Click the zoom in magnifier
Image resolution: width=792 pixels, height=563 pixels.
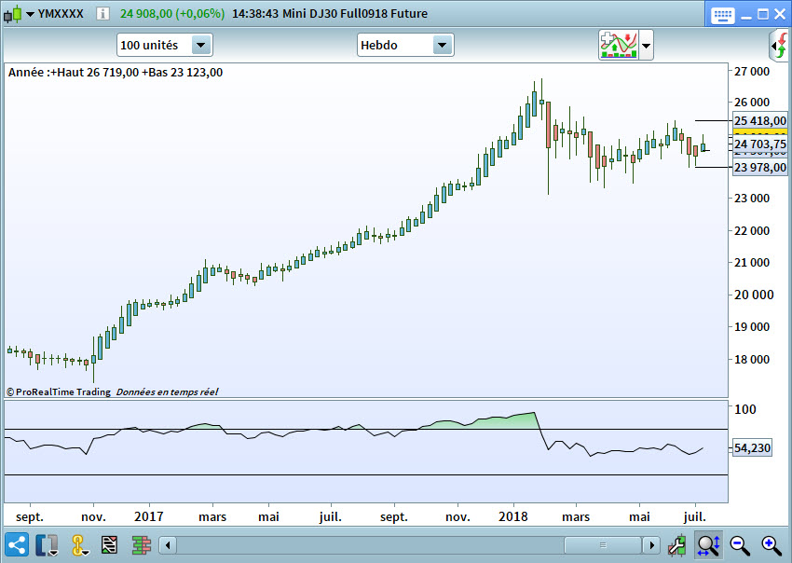coord(772,545)
